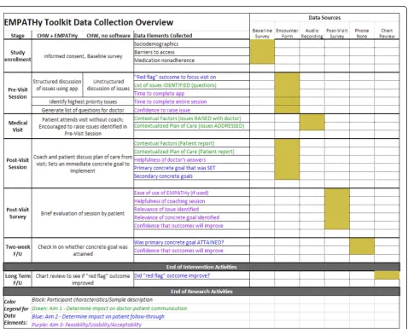
Task: Click the yellow Audio Recording block
Action: pos(312,123)
